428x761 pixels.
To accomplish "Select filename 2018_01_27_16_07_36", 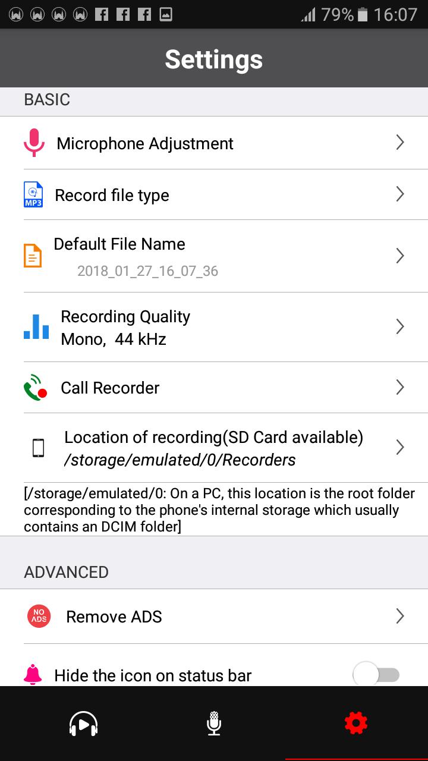I will (x=147, y=271).
